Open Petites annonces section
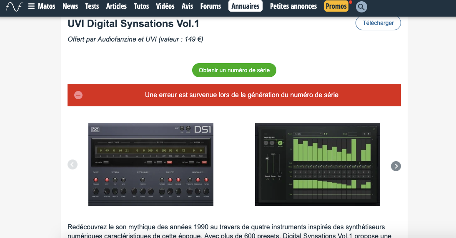The width and height of the screenshot is (456, 238). click(x=293, y=6)
